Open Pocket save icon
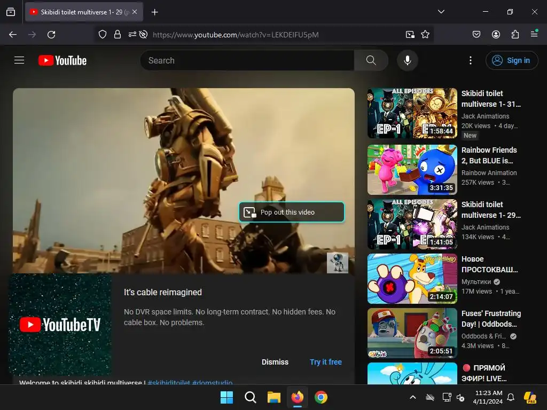This screenshot has width=547, height=410. [x=476, y=34]
